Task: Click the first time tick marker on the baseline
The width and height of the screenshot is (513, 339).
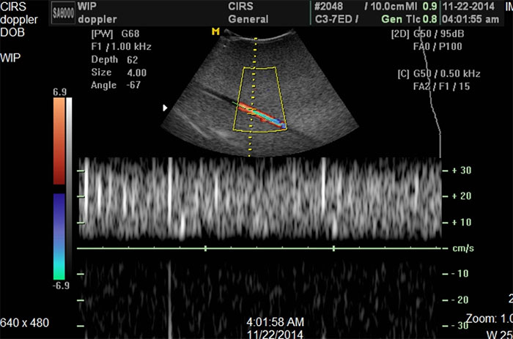Action: point(205,248)
